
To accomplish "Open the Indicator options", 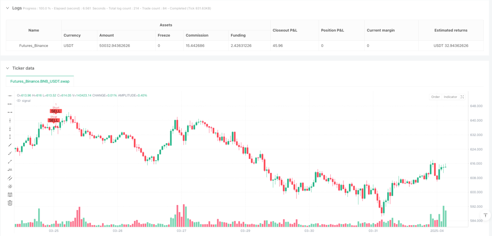I will pos(450,97).
